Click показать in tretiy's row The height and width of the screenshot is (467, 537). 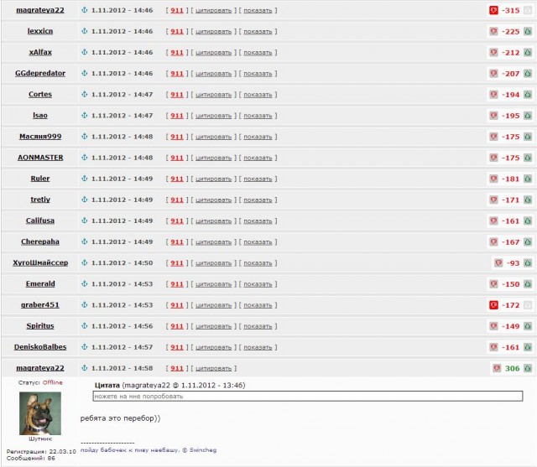pyautogui.click(x=258, y=200)
